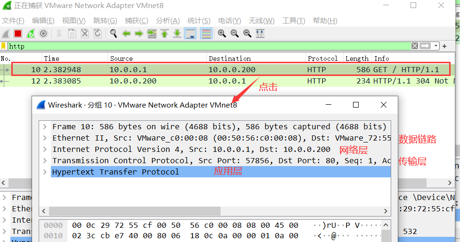This screenshot has height=242, width=460.
Task: Zoom out the main window text
Action: pos(234,34)
